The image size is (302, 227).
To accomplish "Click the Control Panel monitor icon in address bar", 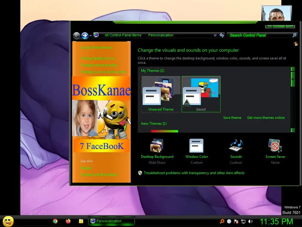I will [96, 35].
